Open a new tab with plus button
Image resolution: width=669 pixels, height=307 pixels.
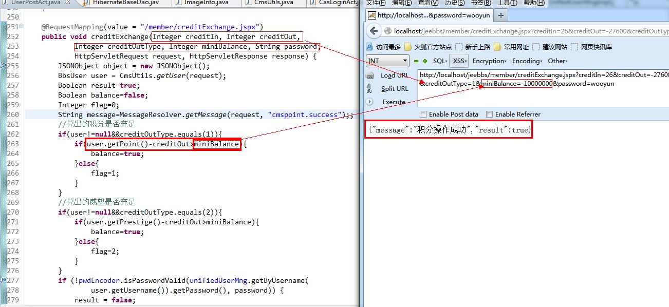pos(501,15)
